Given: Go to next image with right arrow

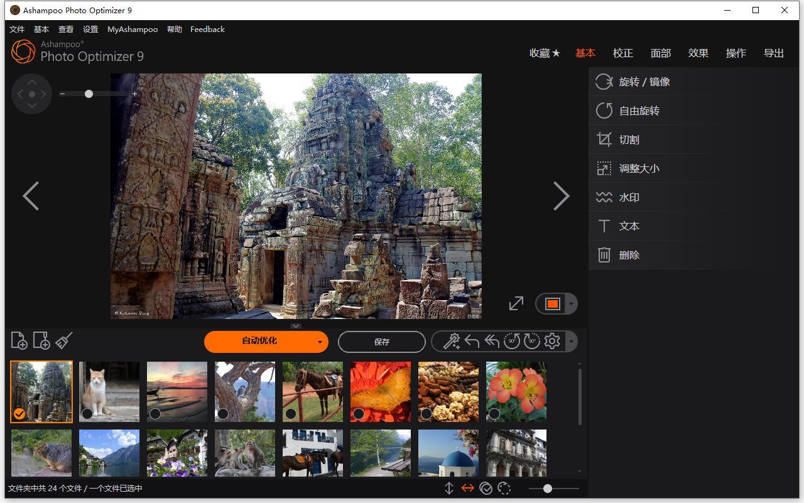Looking at the screenshot, I should 561,196.
